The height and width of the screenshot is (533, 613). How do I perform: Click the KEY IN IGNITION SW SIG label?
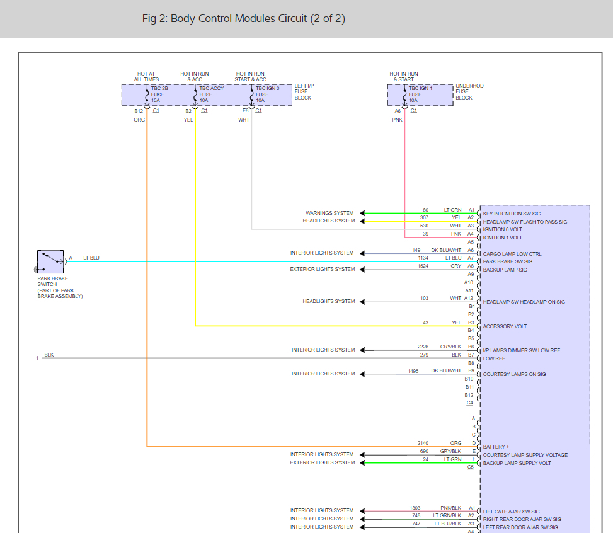click(512, 214)
